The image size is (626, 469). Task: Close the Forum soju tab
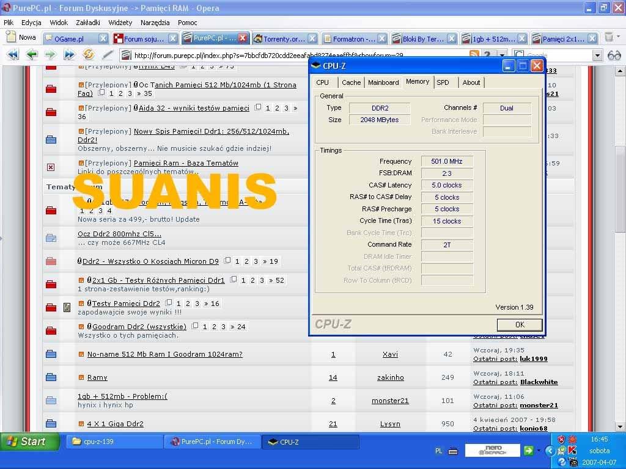tap(172, 38)
